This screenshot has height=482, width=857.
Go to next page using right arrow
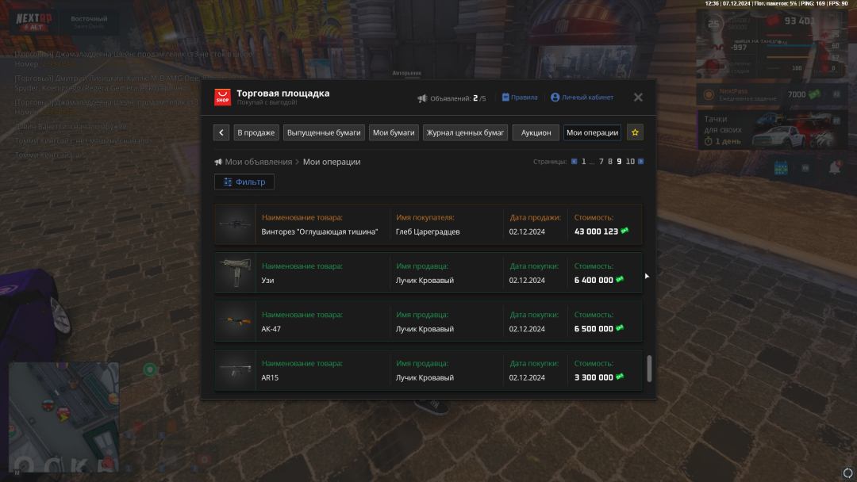click(640, 162)
